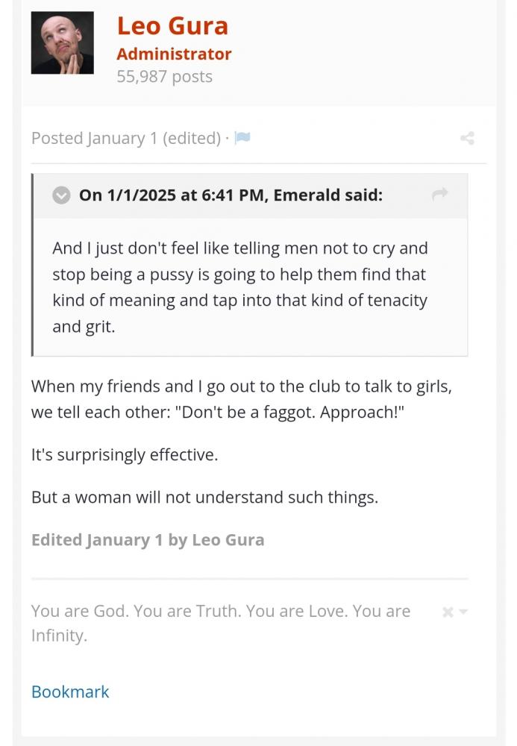The width and height of the screenshot is (517, 746).
Task: Click the Bookmark link
Action: tap(70, 692)
